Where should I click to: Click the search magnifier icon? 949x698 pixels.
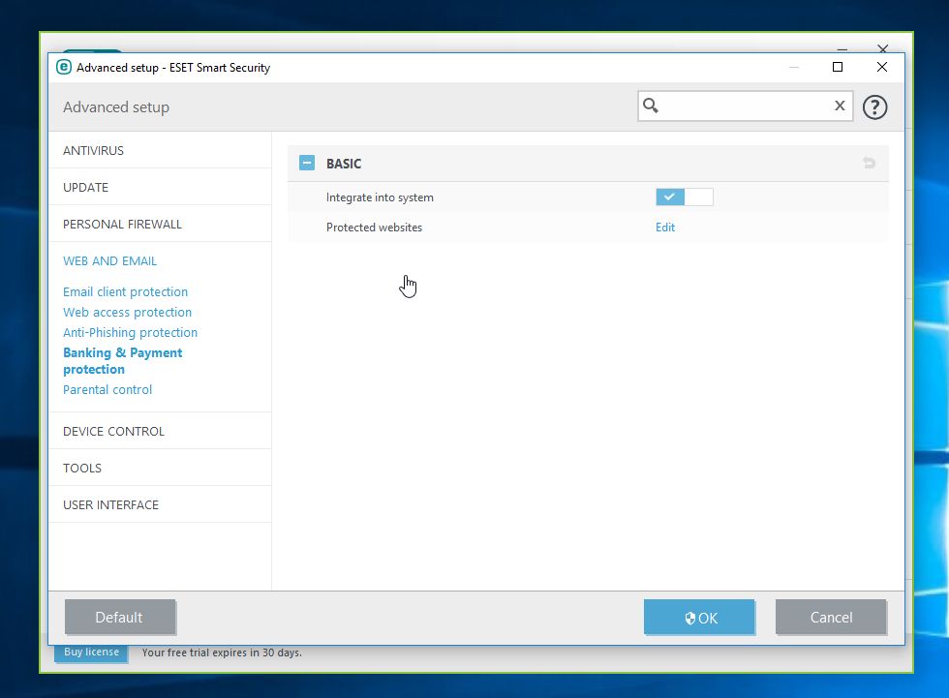point(651,106)
